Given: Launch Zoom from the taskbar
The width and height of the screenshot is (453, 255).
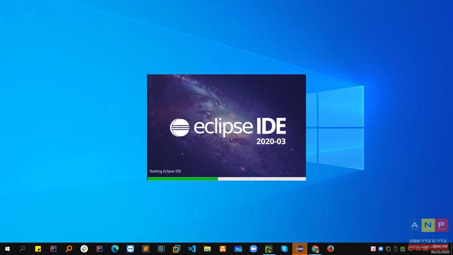Looking at the screenshot, I should tap(253, 249).
